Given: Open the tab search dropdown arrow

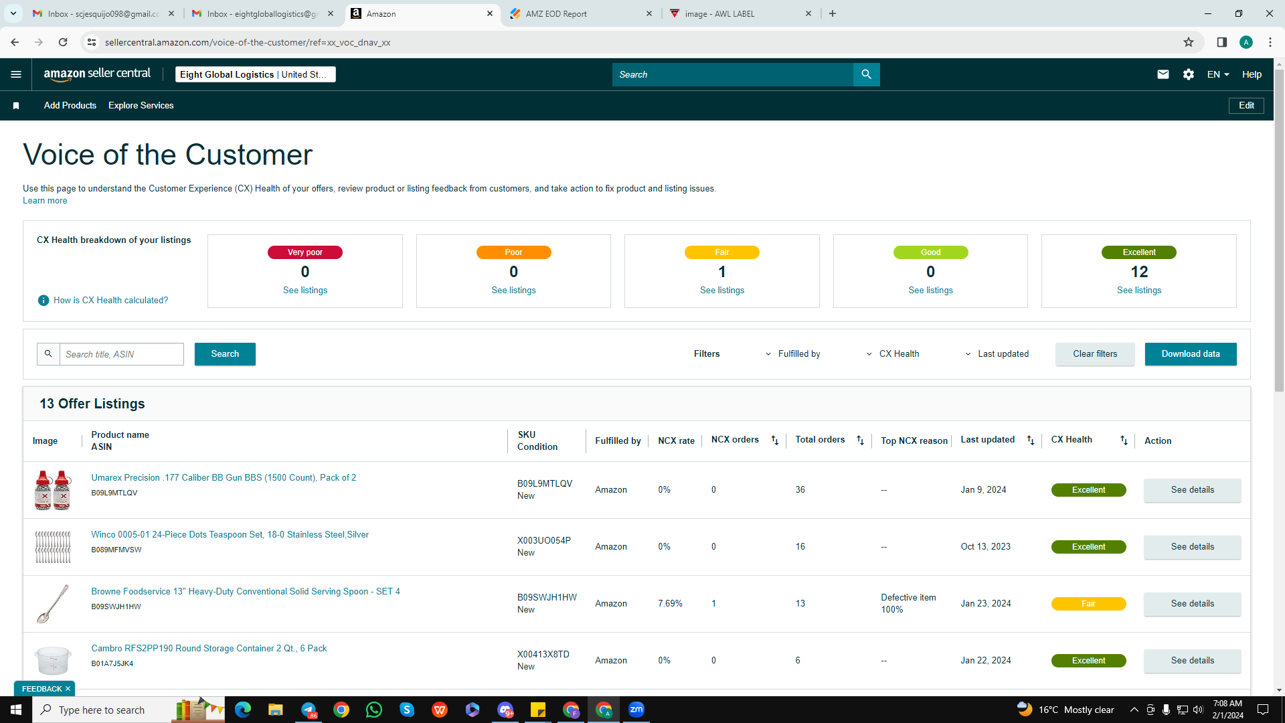Looking at the screenshot, I should click(13, 13).
